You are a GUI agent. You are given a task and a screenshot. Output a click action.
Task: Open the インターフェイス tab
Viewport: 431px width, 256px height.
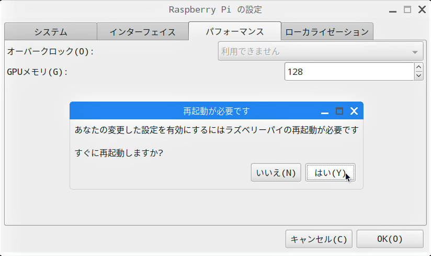(x=143, y=31)
